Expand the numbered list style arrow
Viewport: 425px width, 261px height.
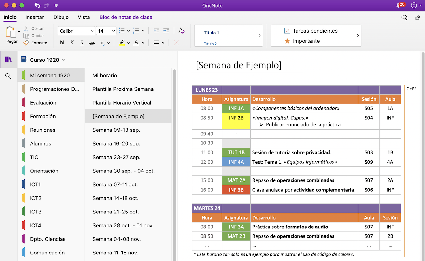(143, 31)
